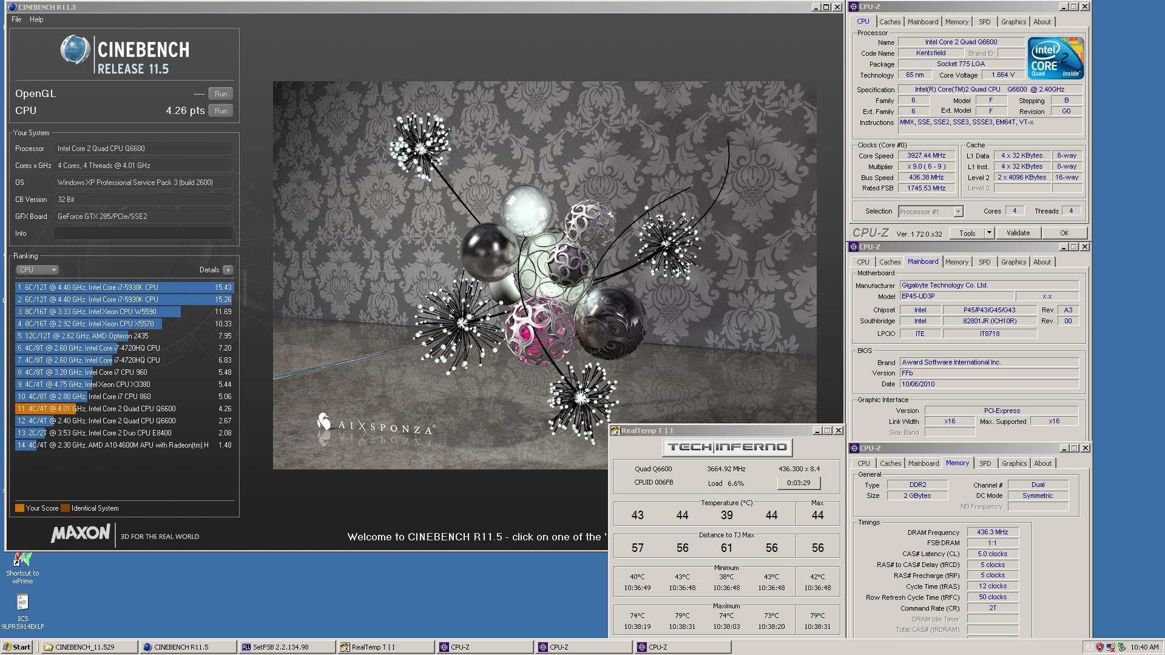Click the Core Speed 3927.44 MHz value
1165x655 pixels.
[x=926, y=156]
